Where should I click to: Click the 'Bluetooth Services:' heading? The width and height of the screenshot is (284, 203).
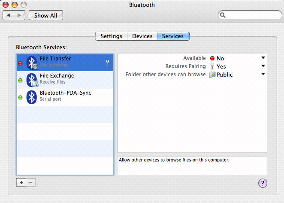coord(41,48)
